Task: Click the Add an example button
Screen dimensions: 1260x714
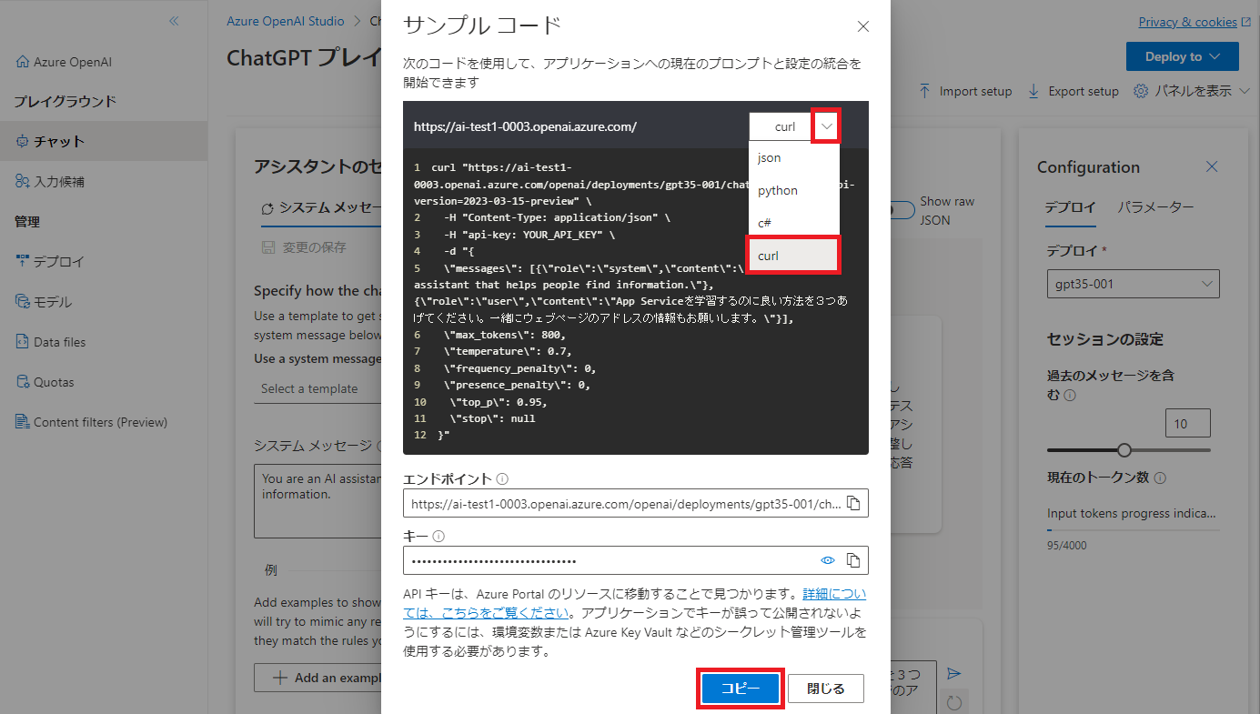Action: pos(318,678)
